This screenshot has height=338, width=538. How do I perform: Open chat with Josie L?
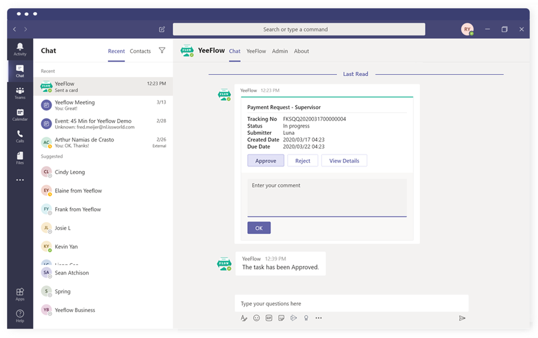point(103,228)
